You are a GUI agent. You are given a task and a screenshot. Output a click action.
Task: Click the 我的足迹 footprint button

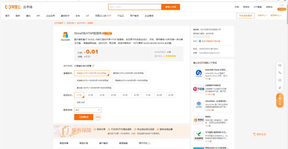[x=259, y=134]
